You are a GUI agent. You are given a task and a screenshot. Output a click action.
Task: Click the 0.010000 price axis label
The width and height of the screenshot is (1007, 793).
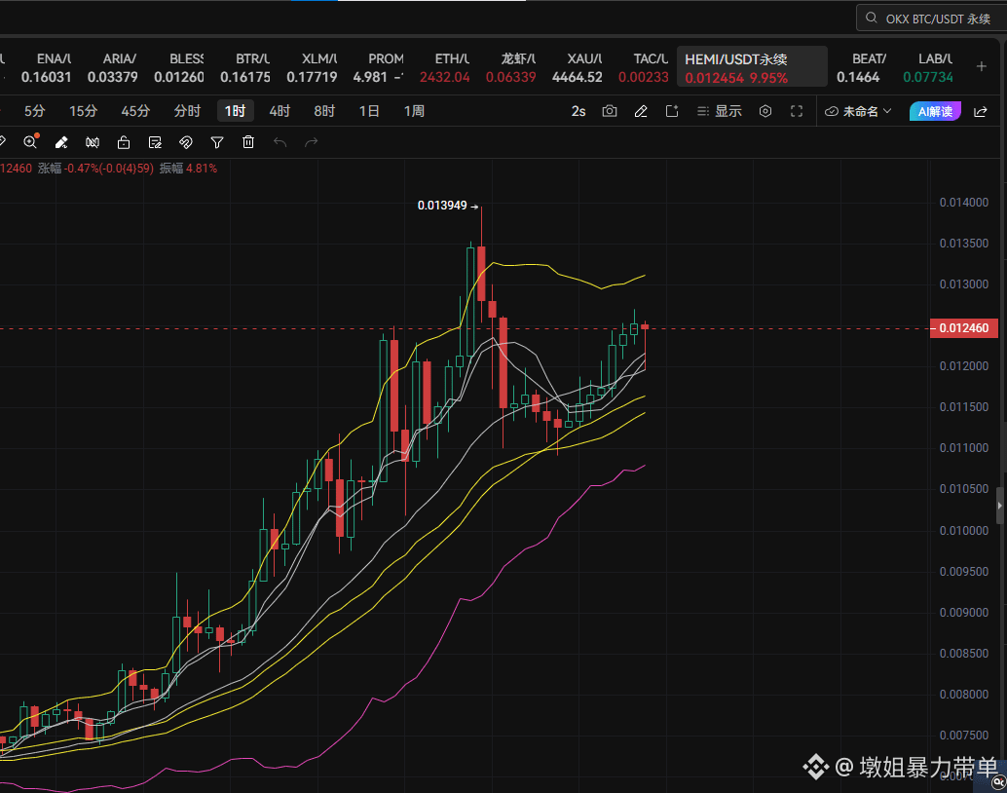[x=964, y=530]
